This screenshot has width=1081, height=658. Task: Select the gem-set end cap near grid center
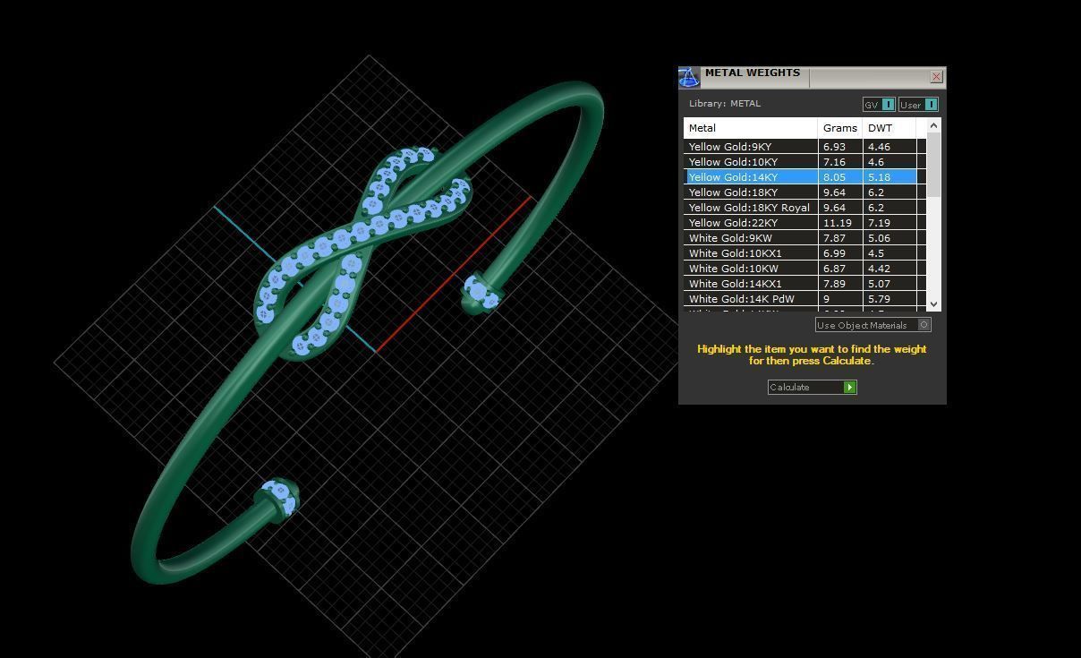(x=481, y=292)
